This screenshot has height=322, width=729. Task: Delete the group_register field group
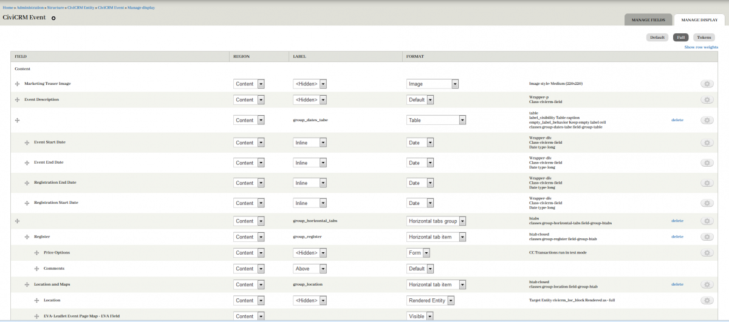tap(677, 236)
